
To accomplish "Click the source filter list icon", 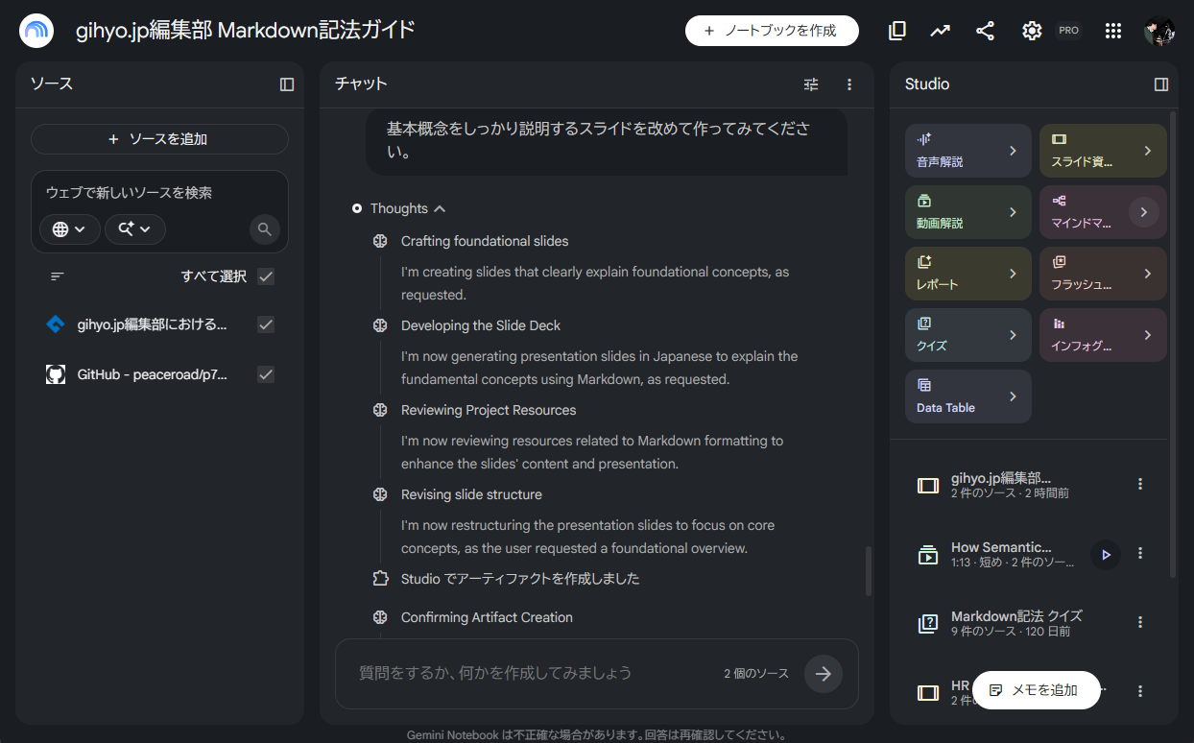I will click(x=58, y=276).
